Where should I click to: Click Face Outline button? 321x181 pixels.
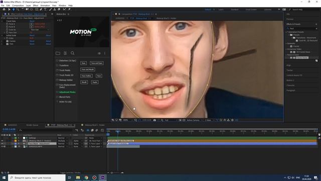click(86, 76)
